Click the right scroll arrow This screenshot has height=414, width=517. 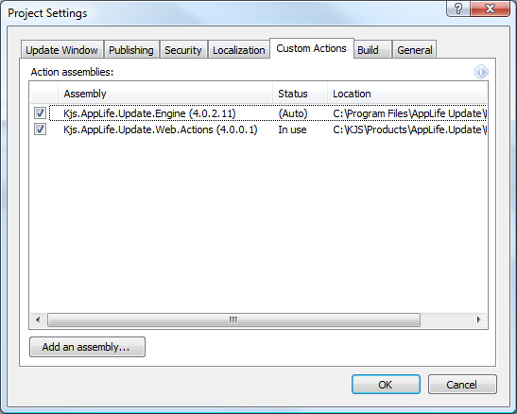[479, 319]
